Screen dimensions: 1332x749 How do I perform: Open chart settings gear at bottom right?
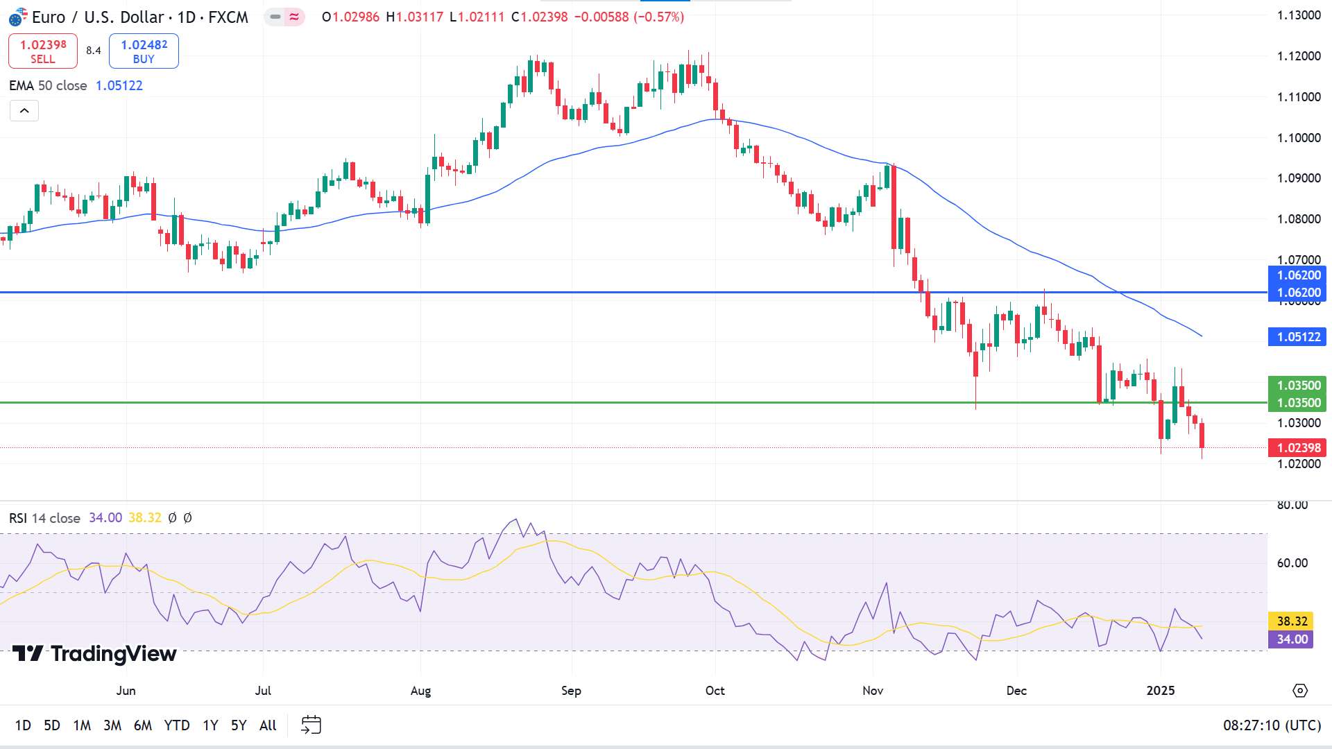tap(1300, 690)
